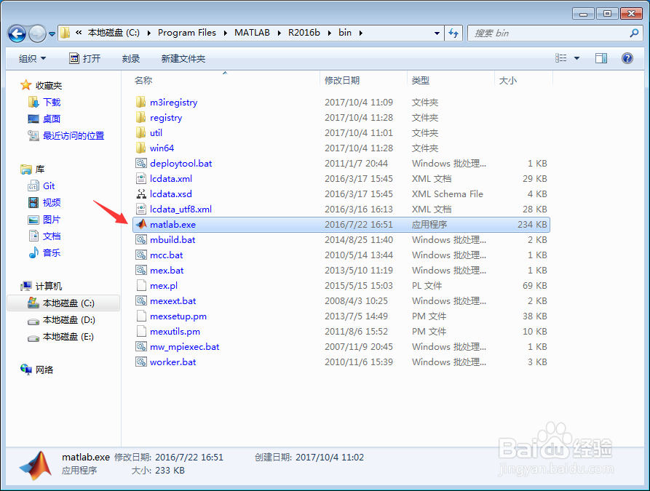Select 库 in the navigation pane
This screenshot has height=491, width=650.
[40, 169]
